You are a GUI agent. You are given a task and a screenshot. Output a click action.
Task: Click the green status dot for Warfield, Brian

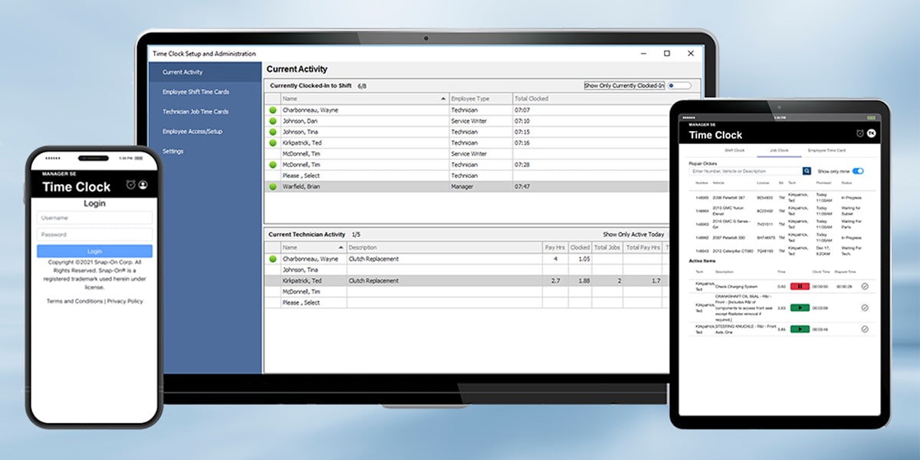[272, 186]
